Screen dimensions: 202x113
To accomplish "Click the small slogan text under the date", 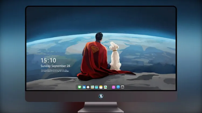I will tap(55, 71).
